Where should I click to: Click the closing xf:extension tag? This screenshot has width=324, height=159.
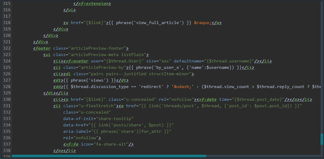tap(92, 4)
